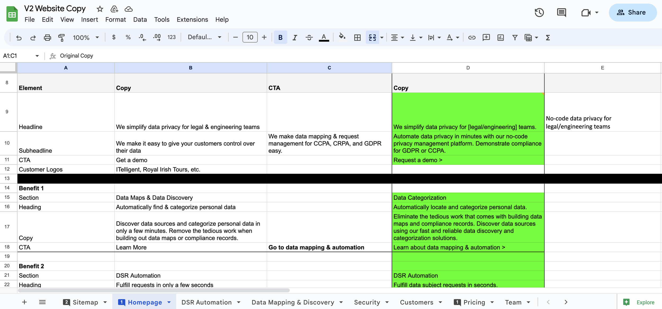This screenshot has width=662, height=309.
Task: Click the paint format icon
Action: click(61, 38)
